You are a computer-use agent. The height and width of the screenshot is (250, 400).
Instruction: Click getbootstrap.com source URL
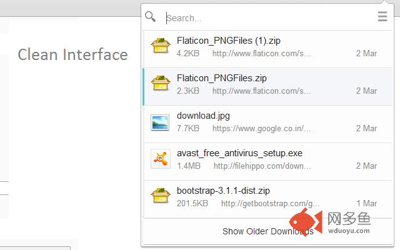[270, 204]
